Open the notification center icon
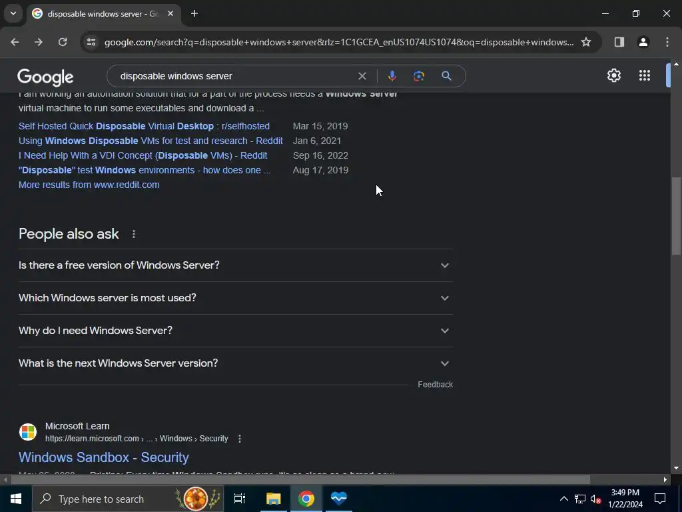The image size is (682, 512). pos(660,499)
